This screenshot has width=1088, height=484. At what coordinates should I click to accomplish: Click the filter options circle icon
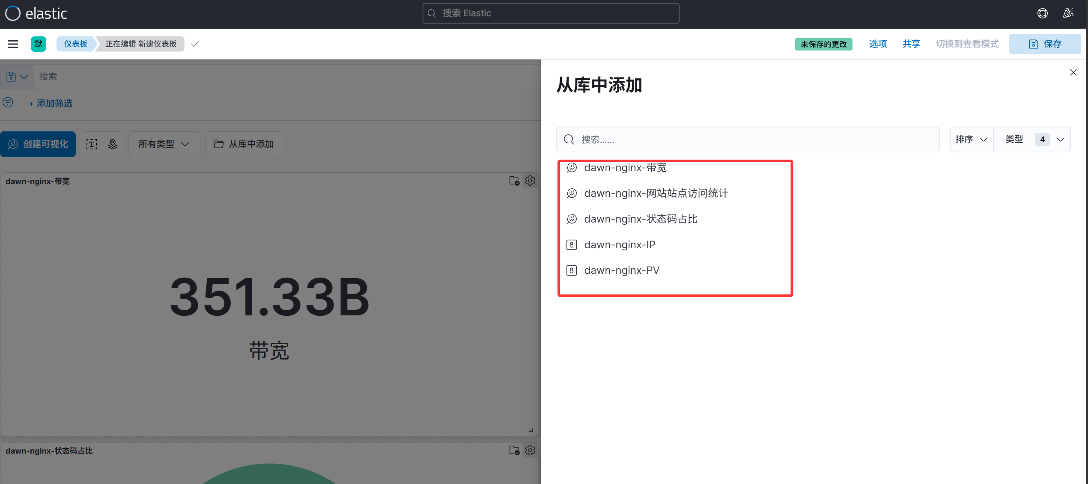[8, 103]
